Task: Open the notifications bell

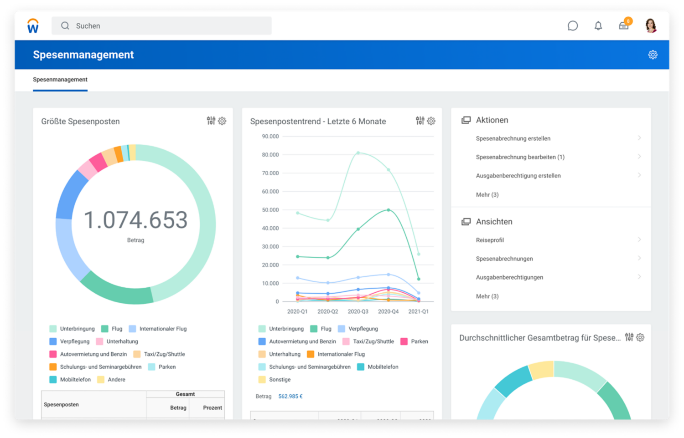Action: coord(598,26)
